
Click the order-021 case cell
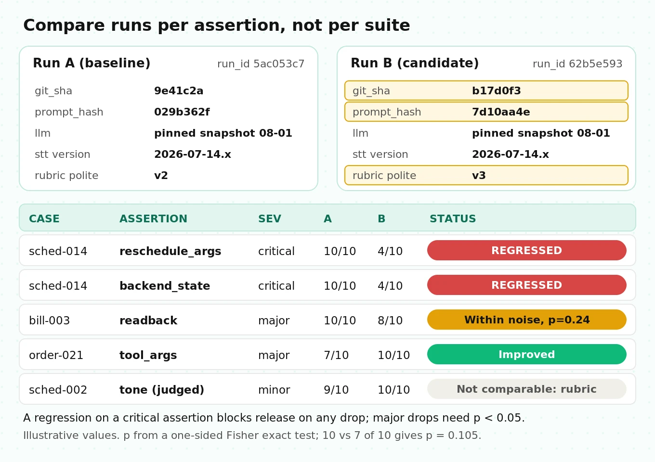pyautogui.click(x=56, y=355)
